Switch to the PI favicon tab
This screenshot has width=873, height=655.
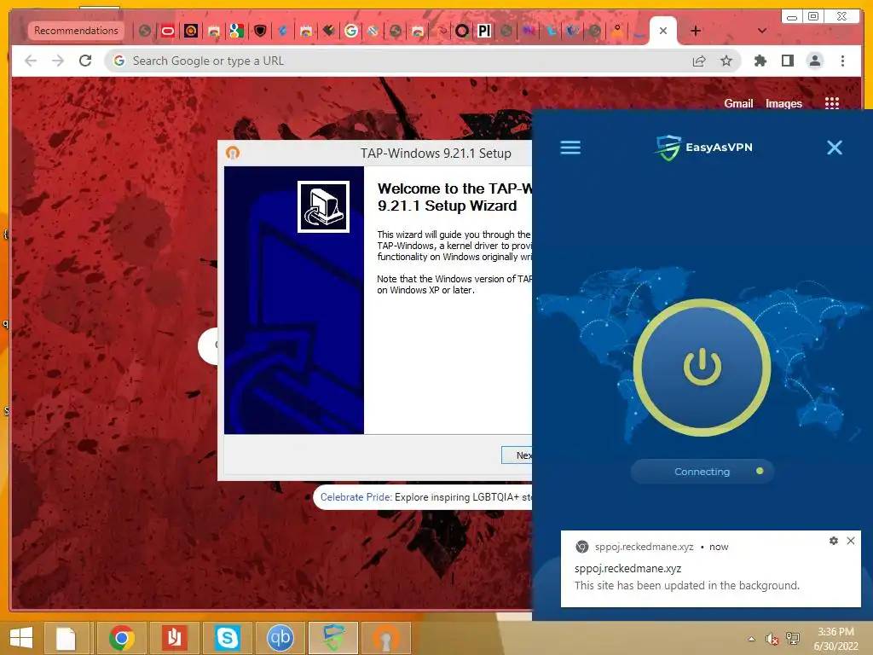484,31
